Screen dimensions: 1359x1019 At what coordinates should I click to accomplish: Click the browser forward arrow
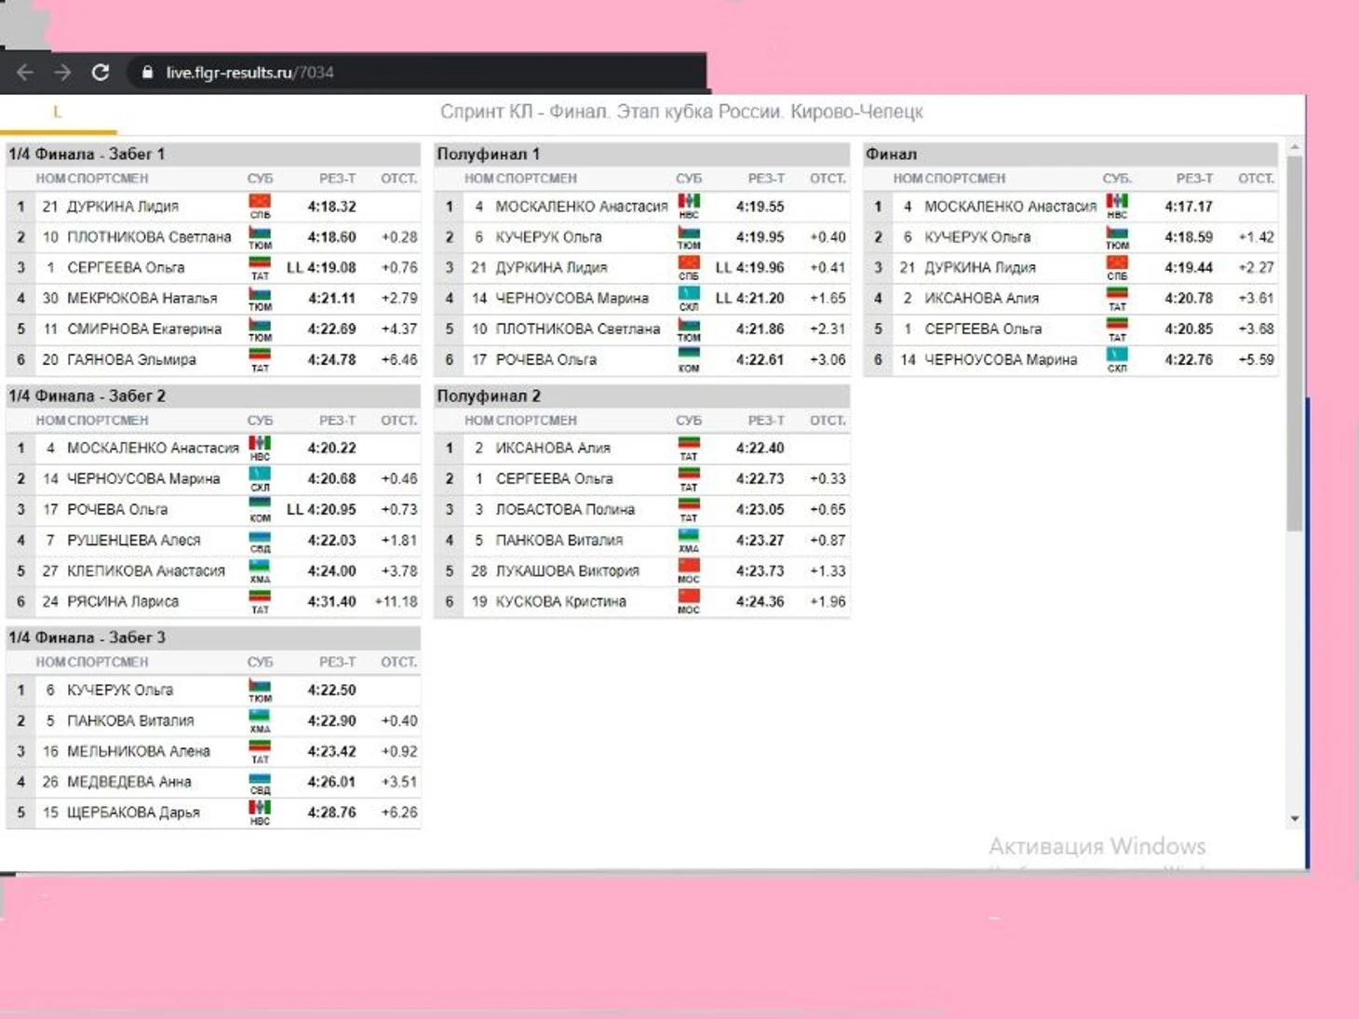62,73
